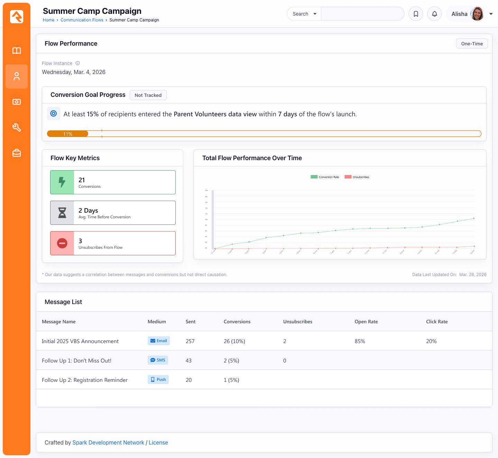Open the finance money icon in sidebar
The height and width of the screenshot is (458, 498).
click(x=17, y=102)
